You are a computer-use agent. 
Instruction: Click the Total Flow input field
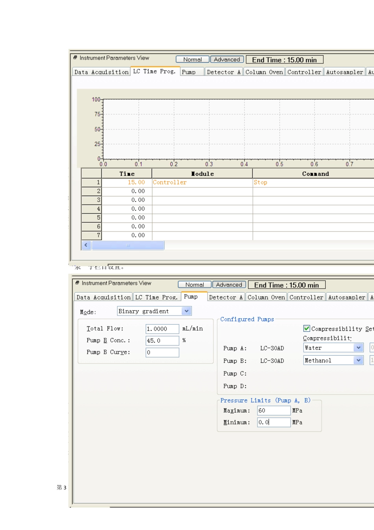tap(162, 329)
